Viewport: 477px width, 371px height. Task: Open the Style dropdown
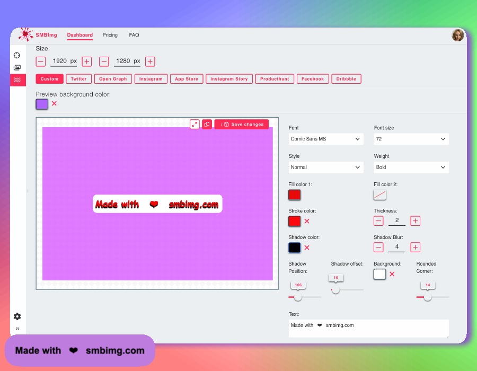pyautogui.click(x=326, y=167)
